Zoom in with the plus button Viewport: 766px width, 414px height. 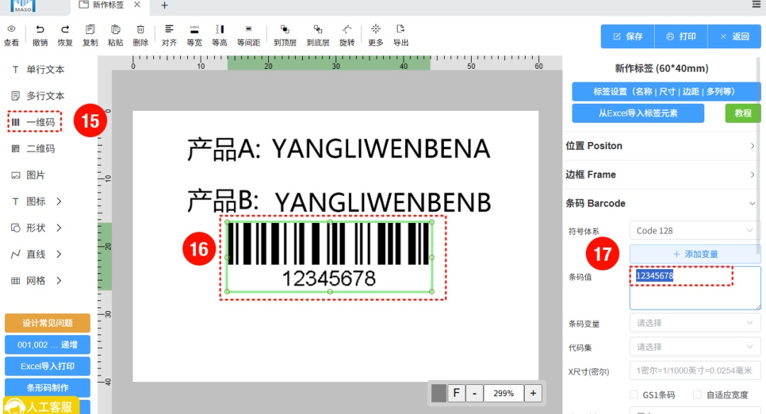[533, 393]
